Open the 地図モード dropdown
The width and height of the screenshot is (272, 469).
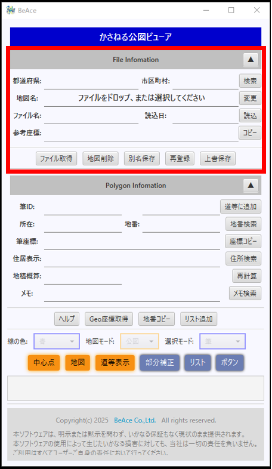tap(140, 341)
